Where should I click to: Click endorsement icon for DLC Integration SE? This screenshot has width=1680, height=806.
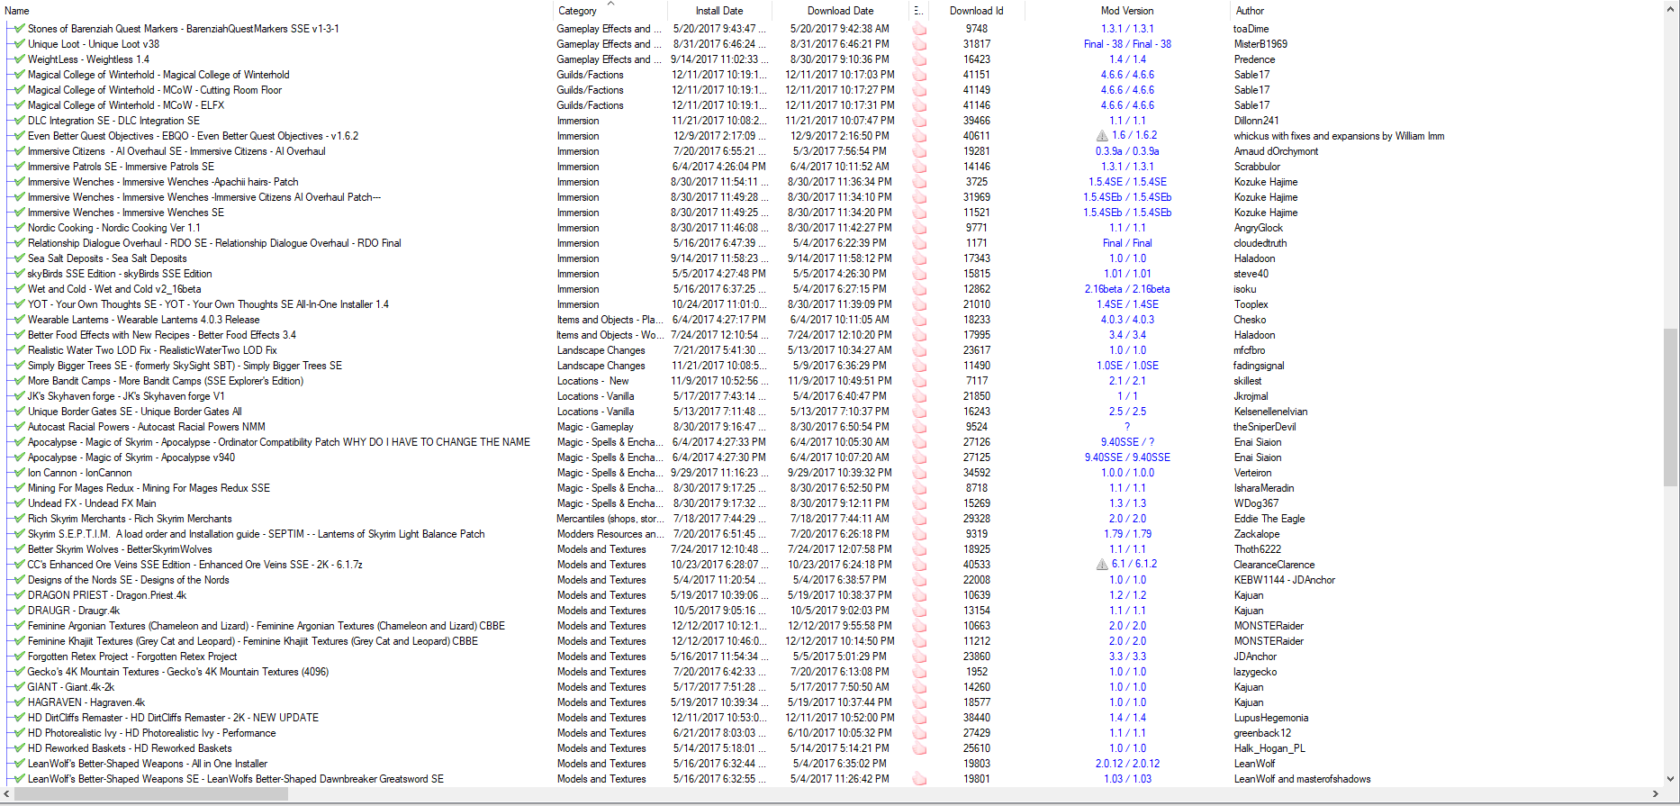919,121
